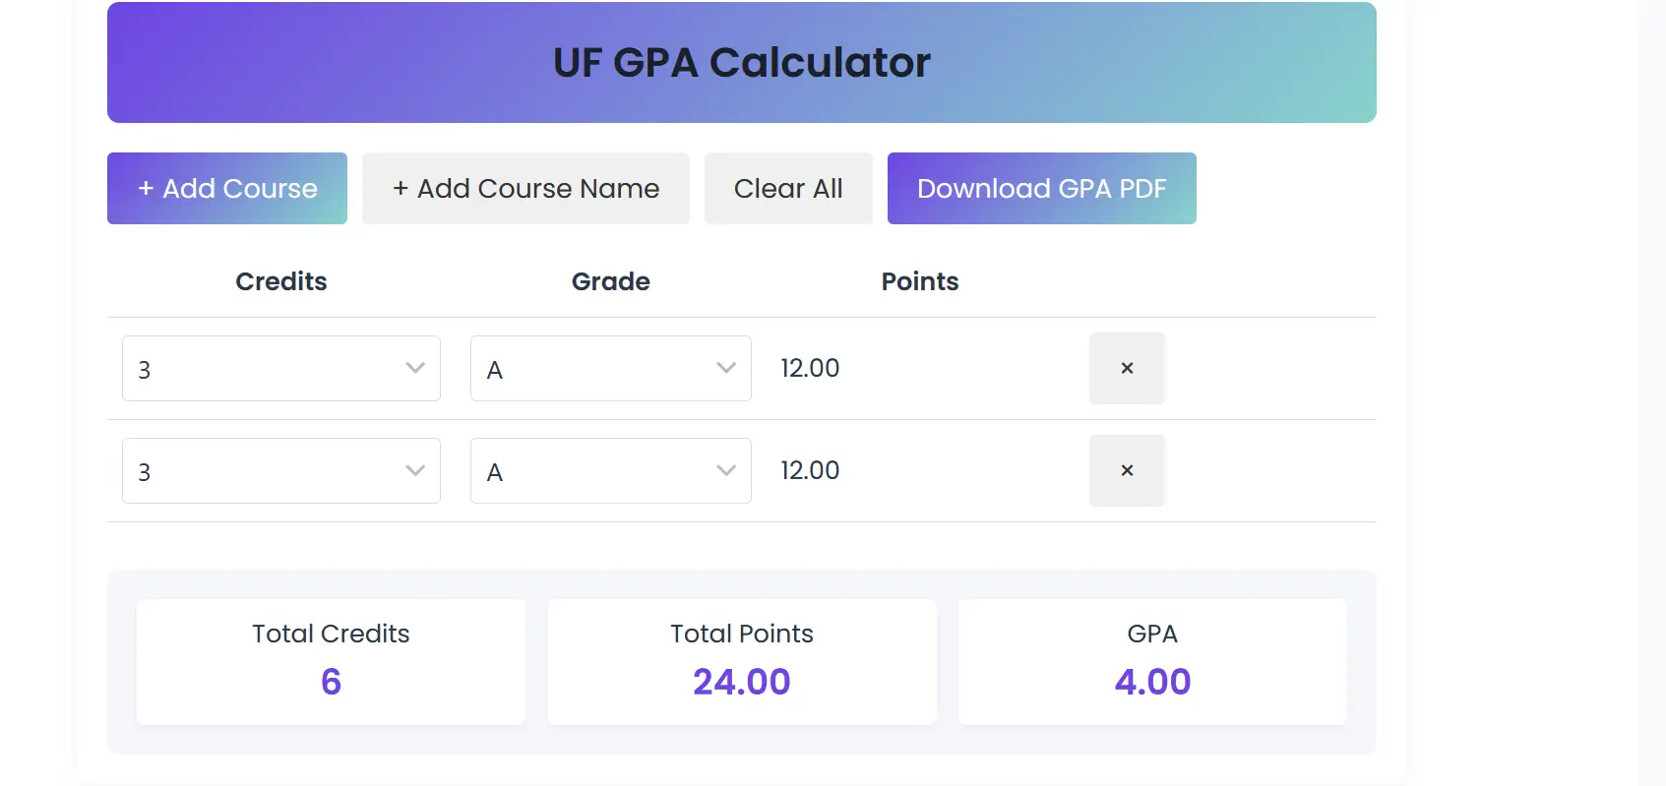Select the GPA 4.00 summary card
The height and width of the screenshot is (786, 1666).
(x=1152, y=661)
